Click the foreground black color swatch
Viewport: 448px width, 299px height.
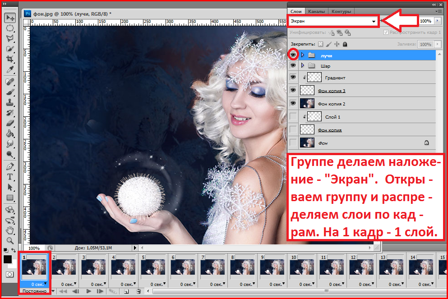pos(8,259)
